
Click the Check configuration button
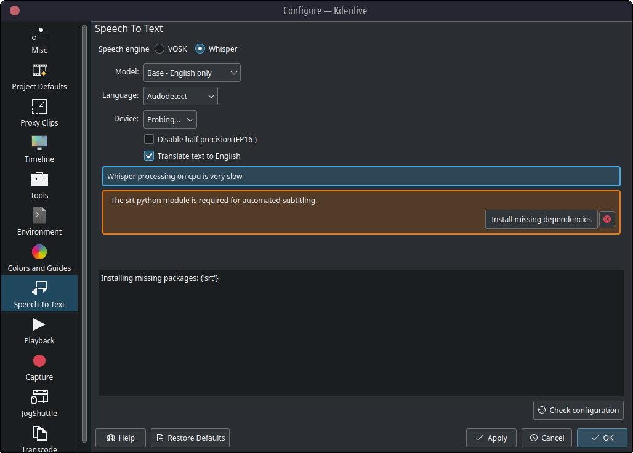point(578,411)
